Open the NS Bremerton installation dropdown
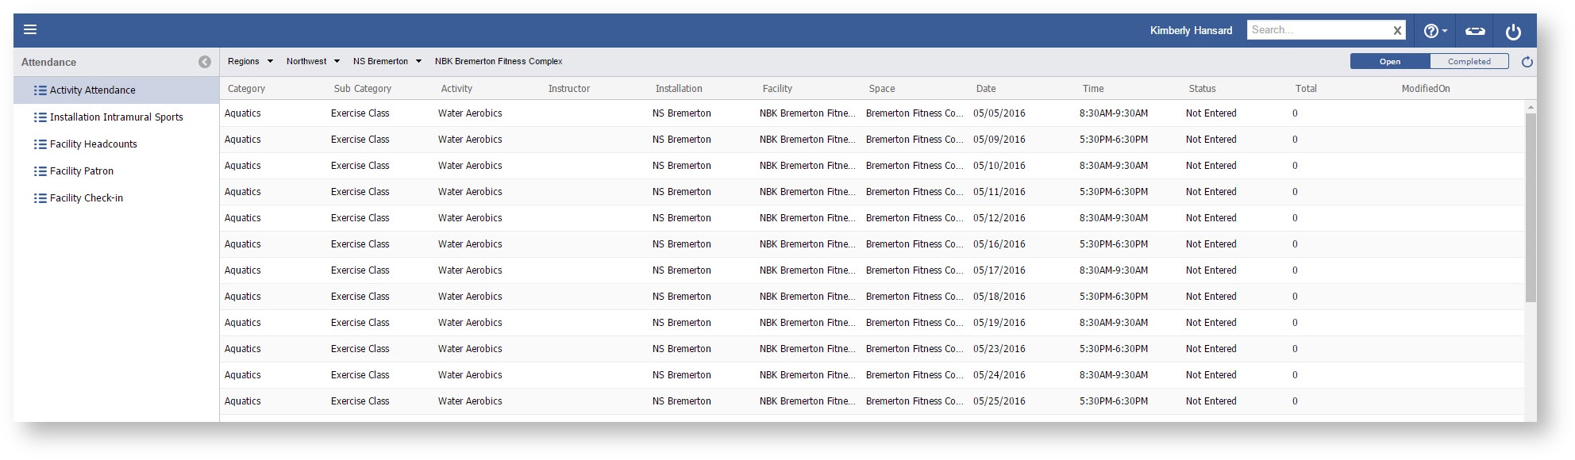This screenshot has height=460, width=1575. 387,61
